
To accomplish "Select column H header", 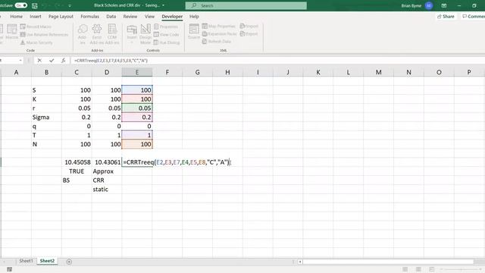I will point(227,72).
